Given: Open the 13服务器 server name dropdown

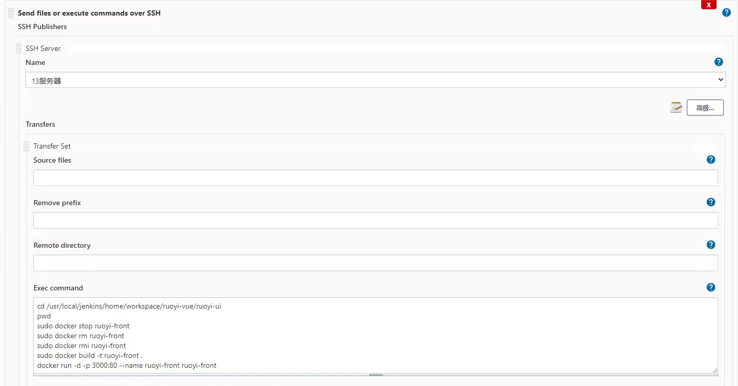Looking at the screenshot, I should 376,80.
